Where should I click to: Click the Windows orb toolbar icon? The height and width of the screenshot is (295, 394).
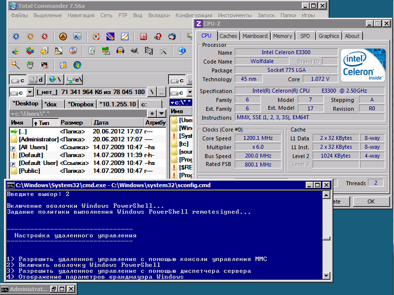pyautogui.click(x=77, y=65)
